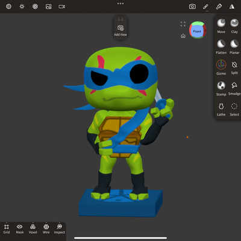This screenshot has width=241, height=241.
Task: Pick the Smudge tool
Action: 234,89
